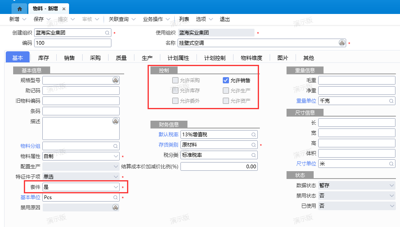
Task: Open the 存货类别 link label
Action: (169, 145)
